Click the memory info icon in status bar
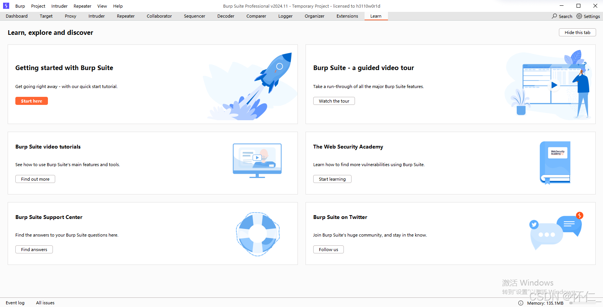 521,303
